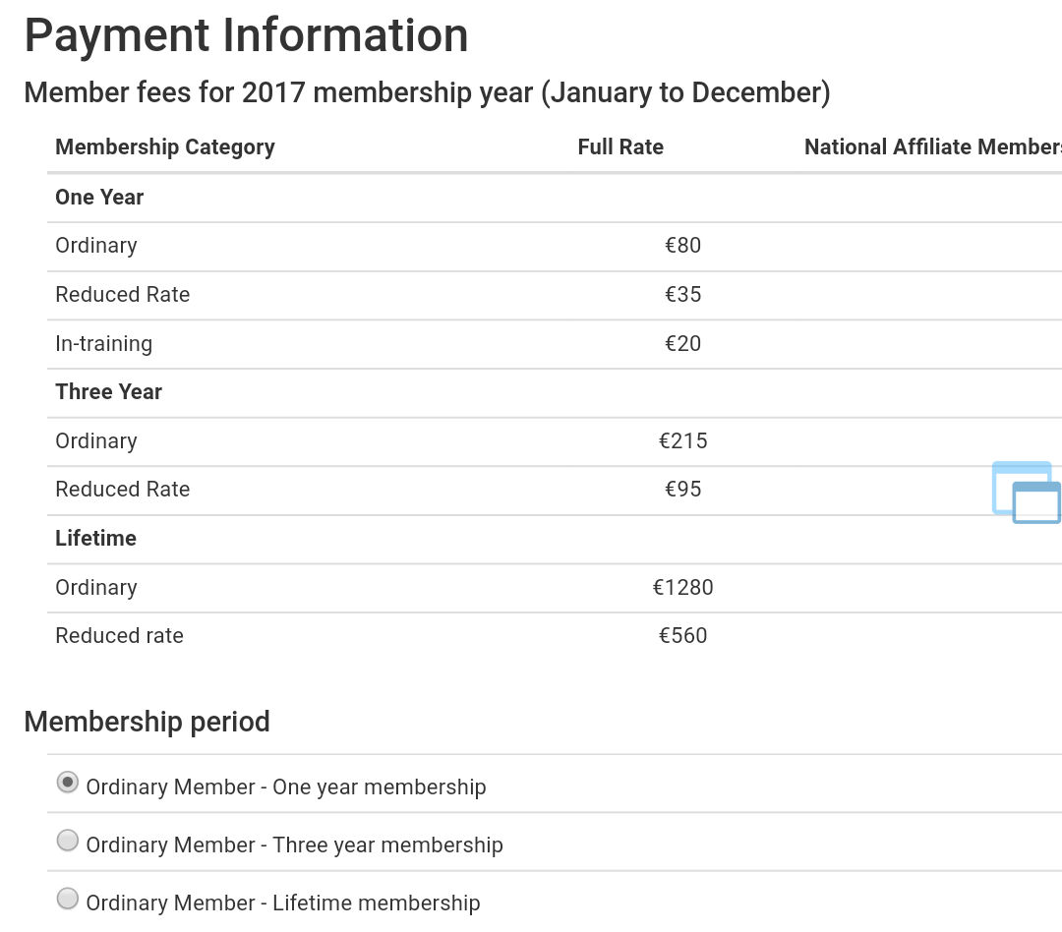Click the Membership period heading

(147, 722)
